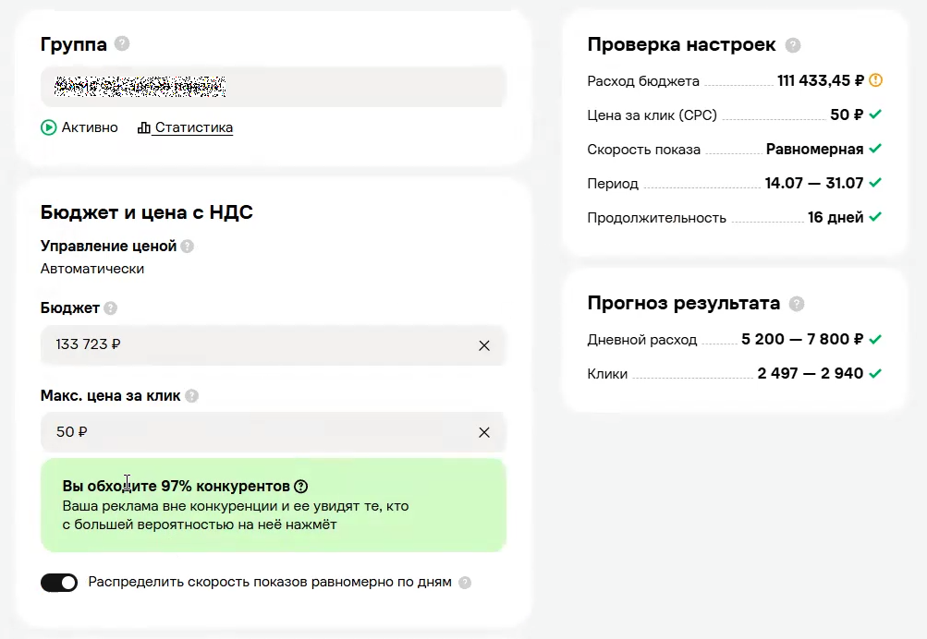
Task: Open help icon next to Управление ценой
Action: (188, 247)
